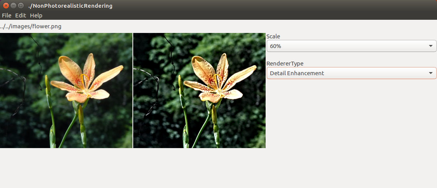Image resolution: width=437 pixels, height=188 pixels.
Task: Click the ./NonPhotorealisticRendering title text
Action: coord(70,6)
